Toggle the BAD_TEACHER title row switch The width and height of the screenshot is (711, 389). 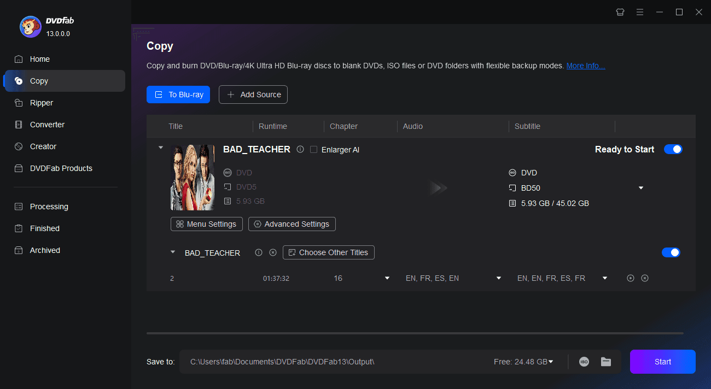(671, 252)
